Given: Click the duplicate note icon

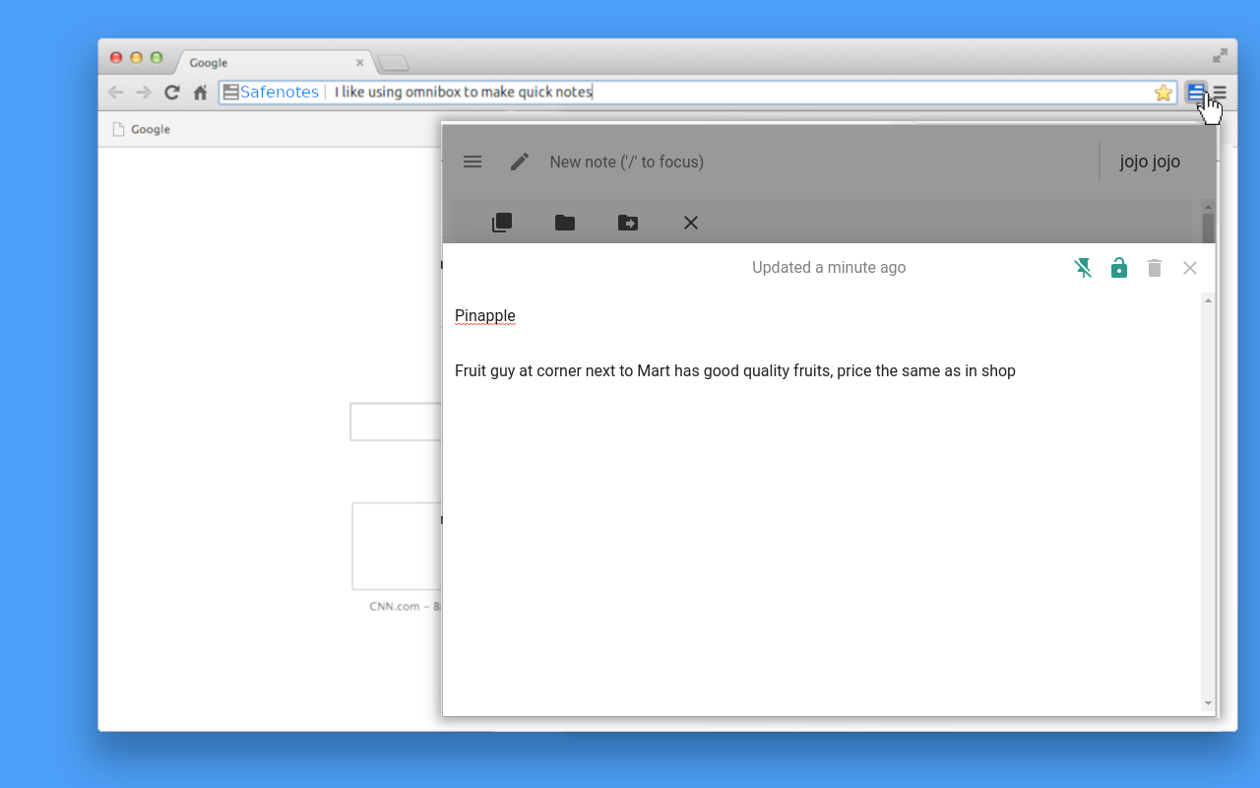Looking at the screenshot, I should point(502,223).
